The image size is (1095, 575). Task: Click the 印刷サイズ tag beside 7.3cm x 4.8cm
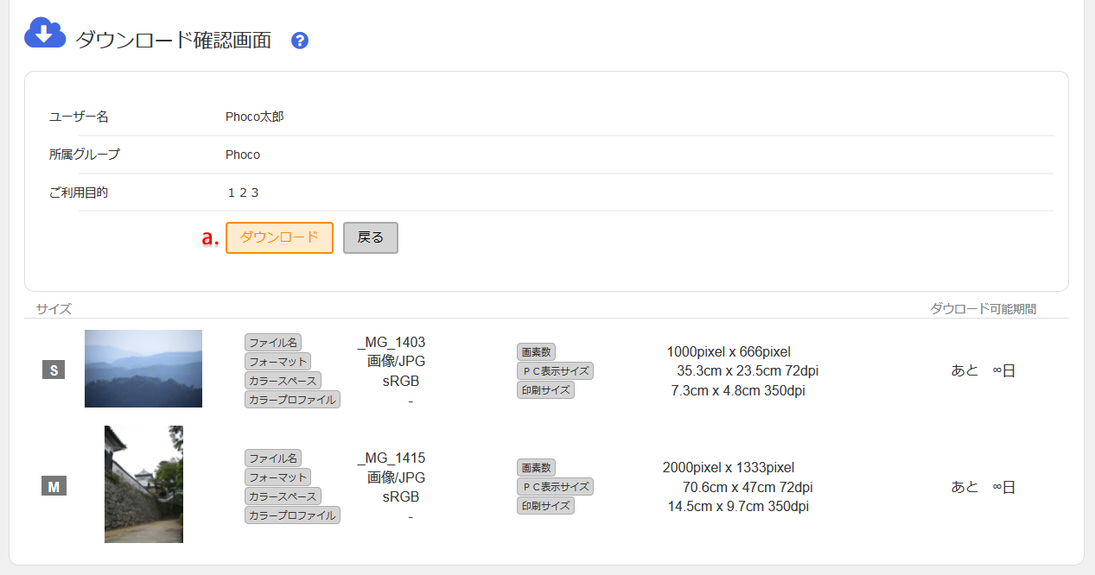[545, 390]
